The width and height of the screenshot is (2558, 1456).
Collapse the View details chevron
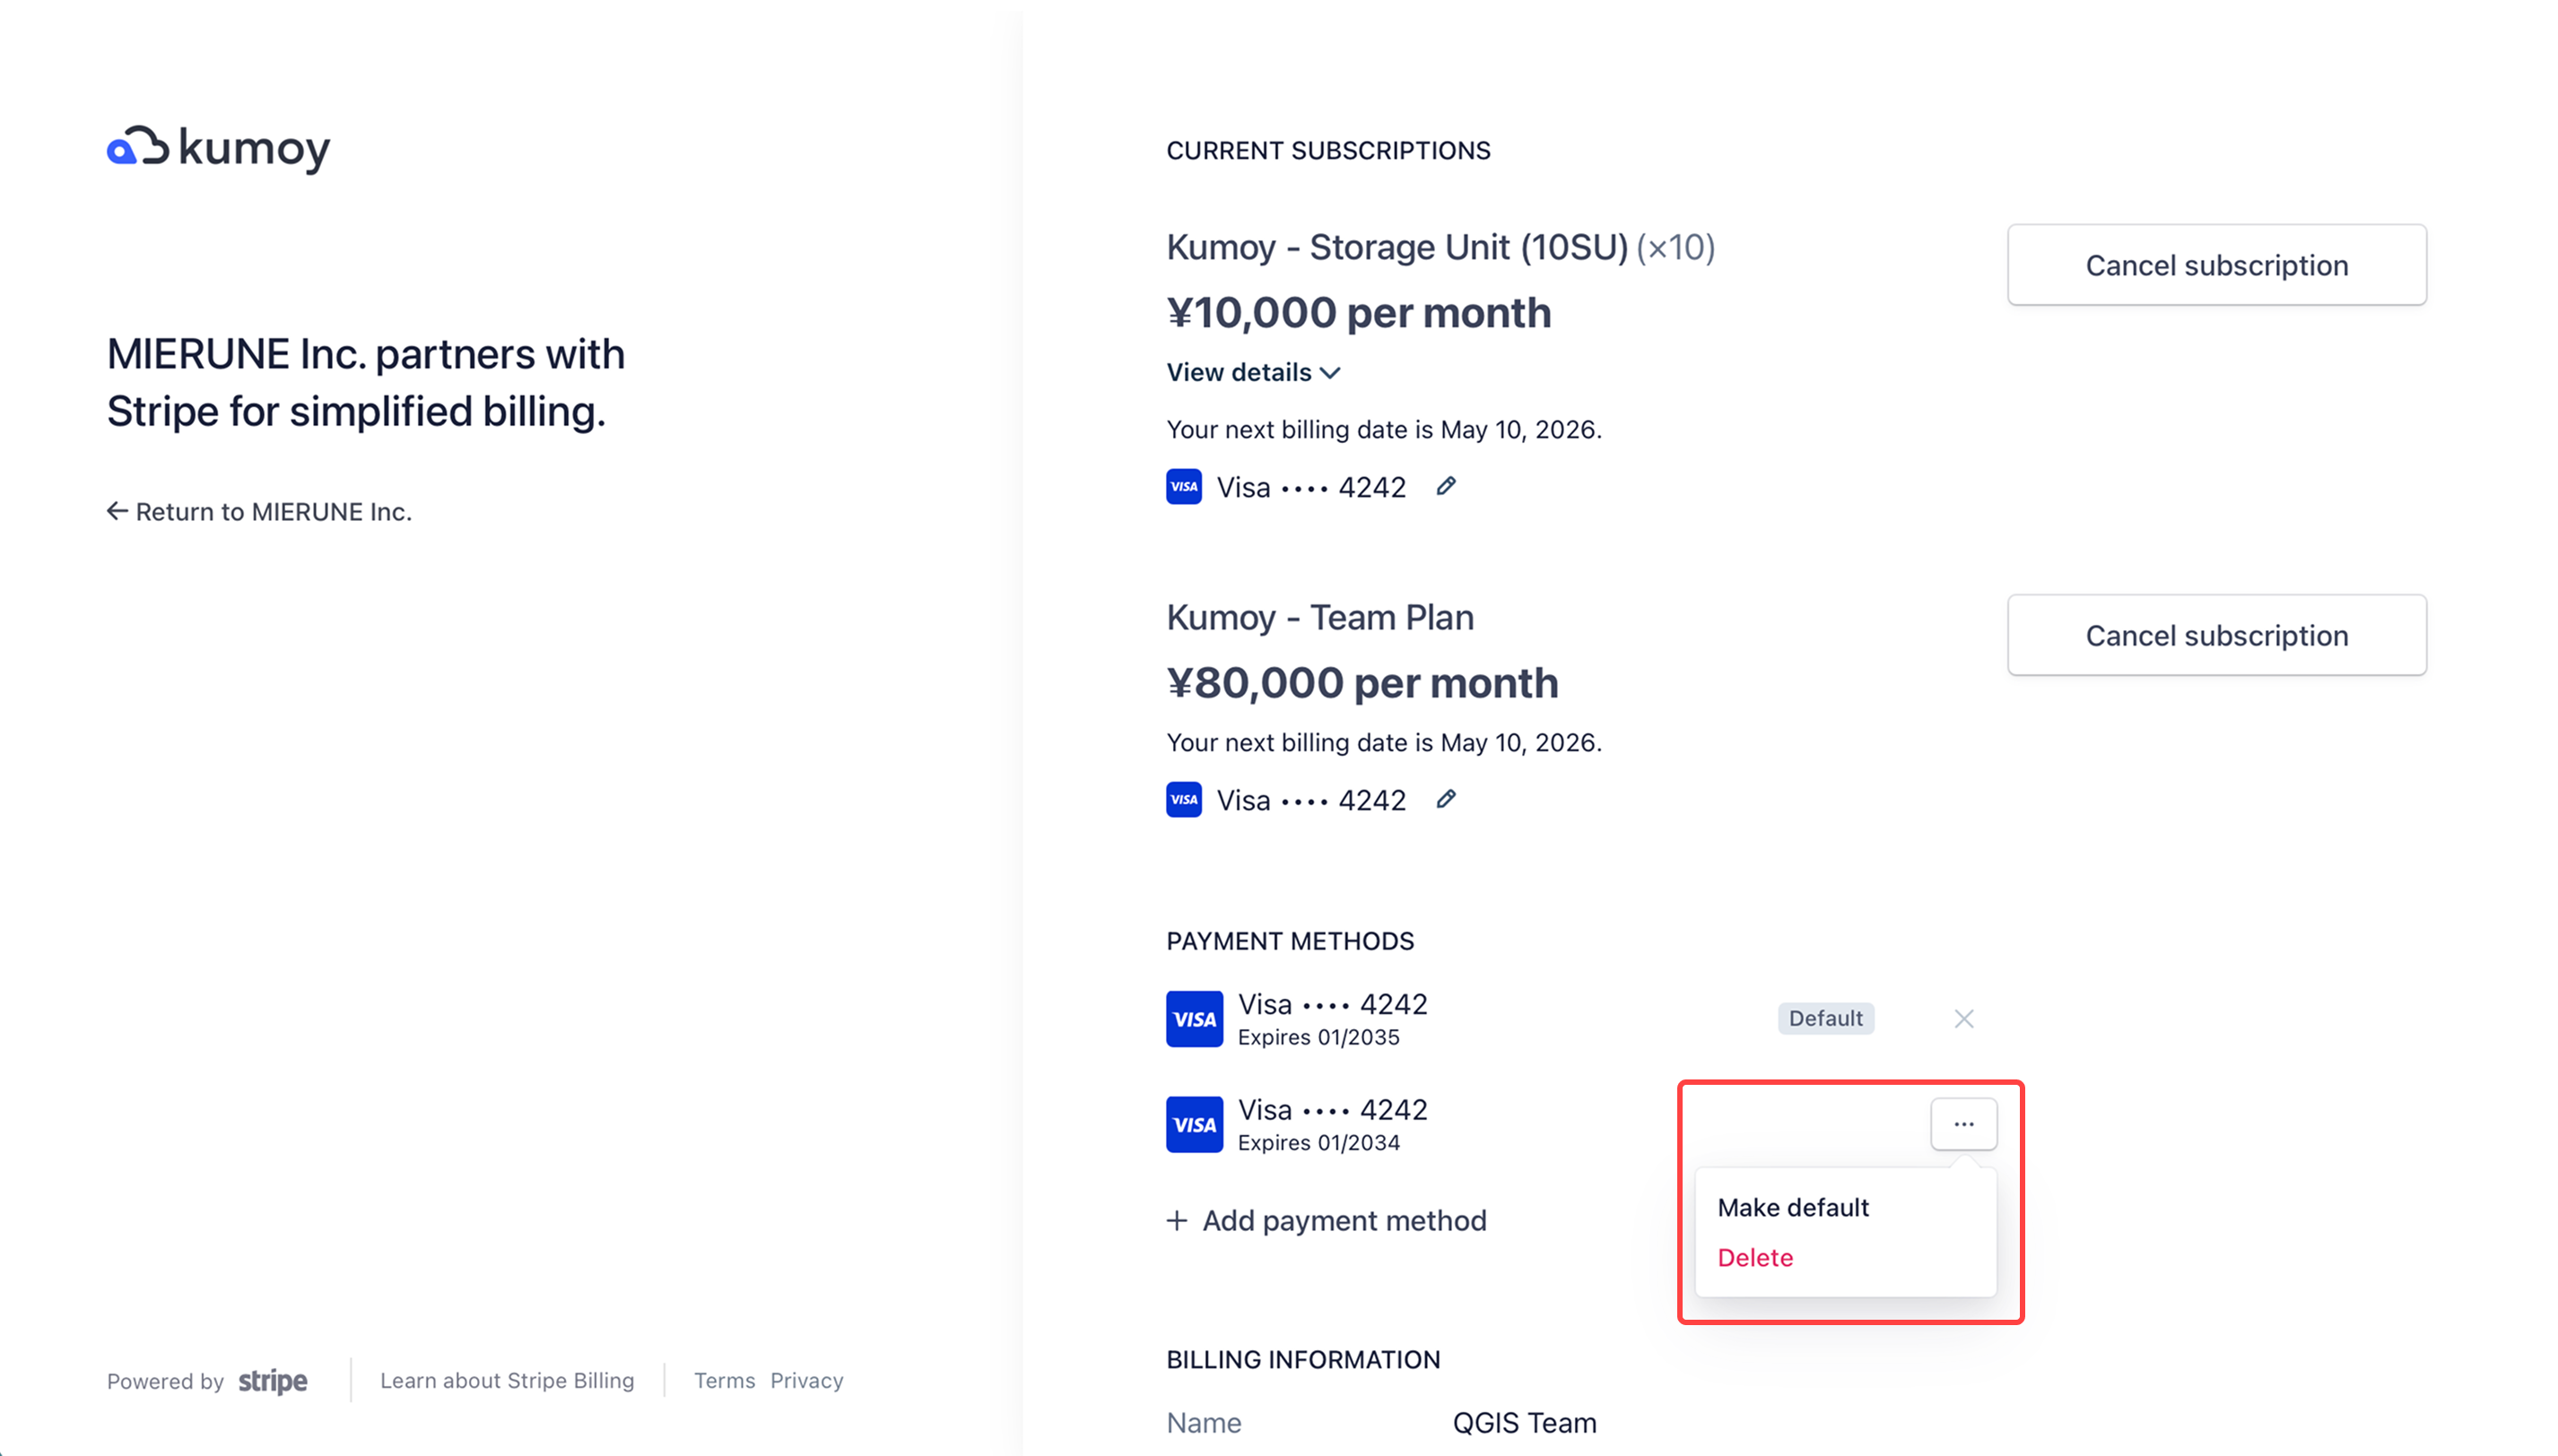coord(1330,372)
